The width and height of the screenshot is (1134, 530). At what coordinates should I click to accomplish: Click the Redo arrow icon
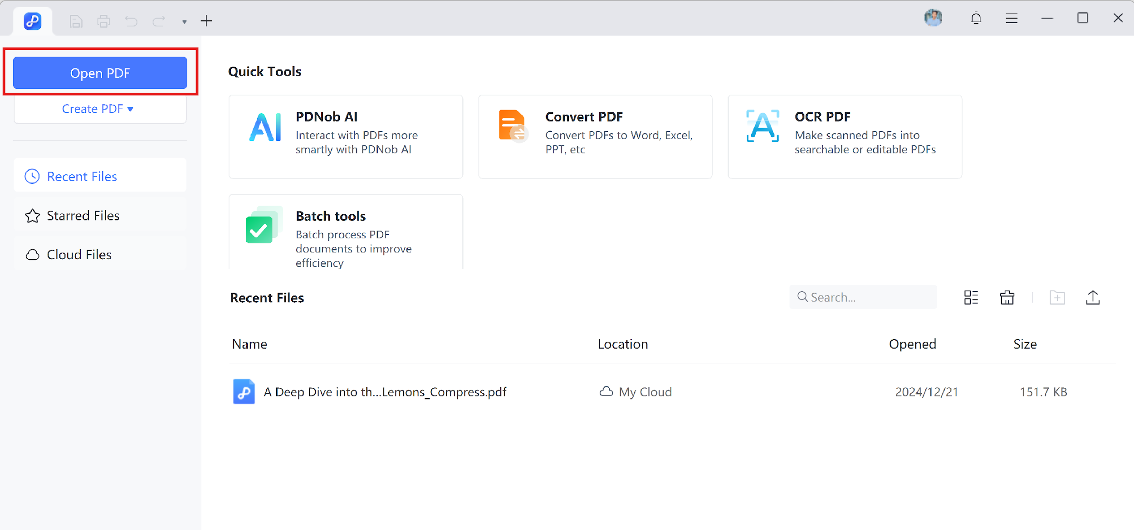(158, 20)
